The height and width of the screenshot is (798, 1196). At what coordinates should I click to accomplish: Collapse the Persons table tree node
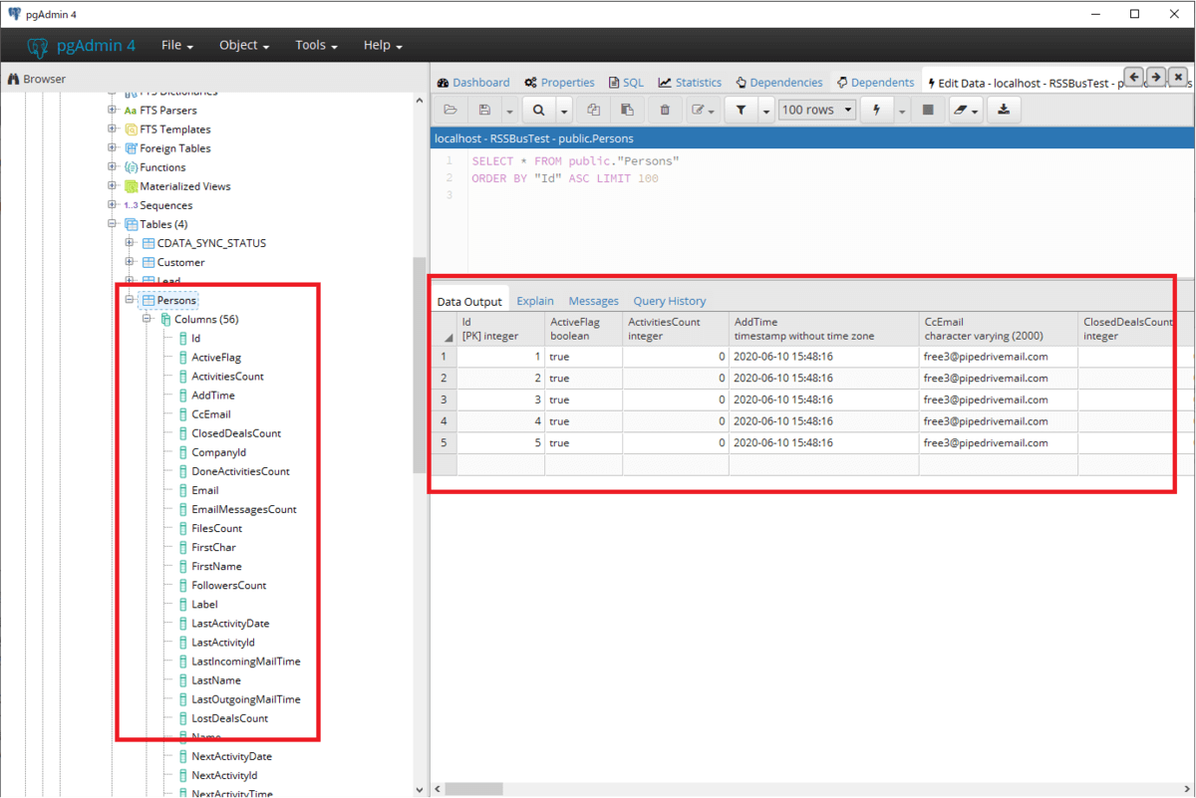click(x=130, y=300)
